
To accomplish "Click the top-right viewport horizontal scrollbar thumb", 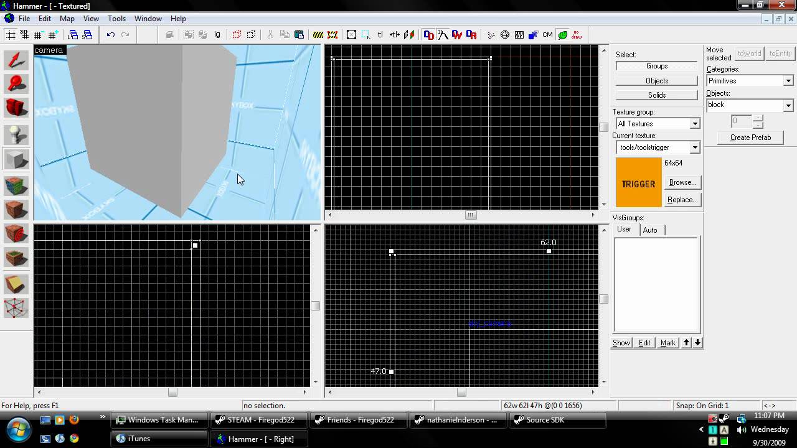I will [x=471, y=215].
